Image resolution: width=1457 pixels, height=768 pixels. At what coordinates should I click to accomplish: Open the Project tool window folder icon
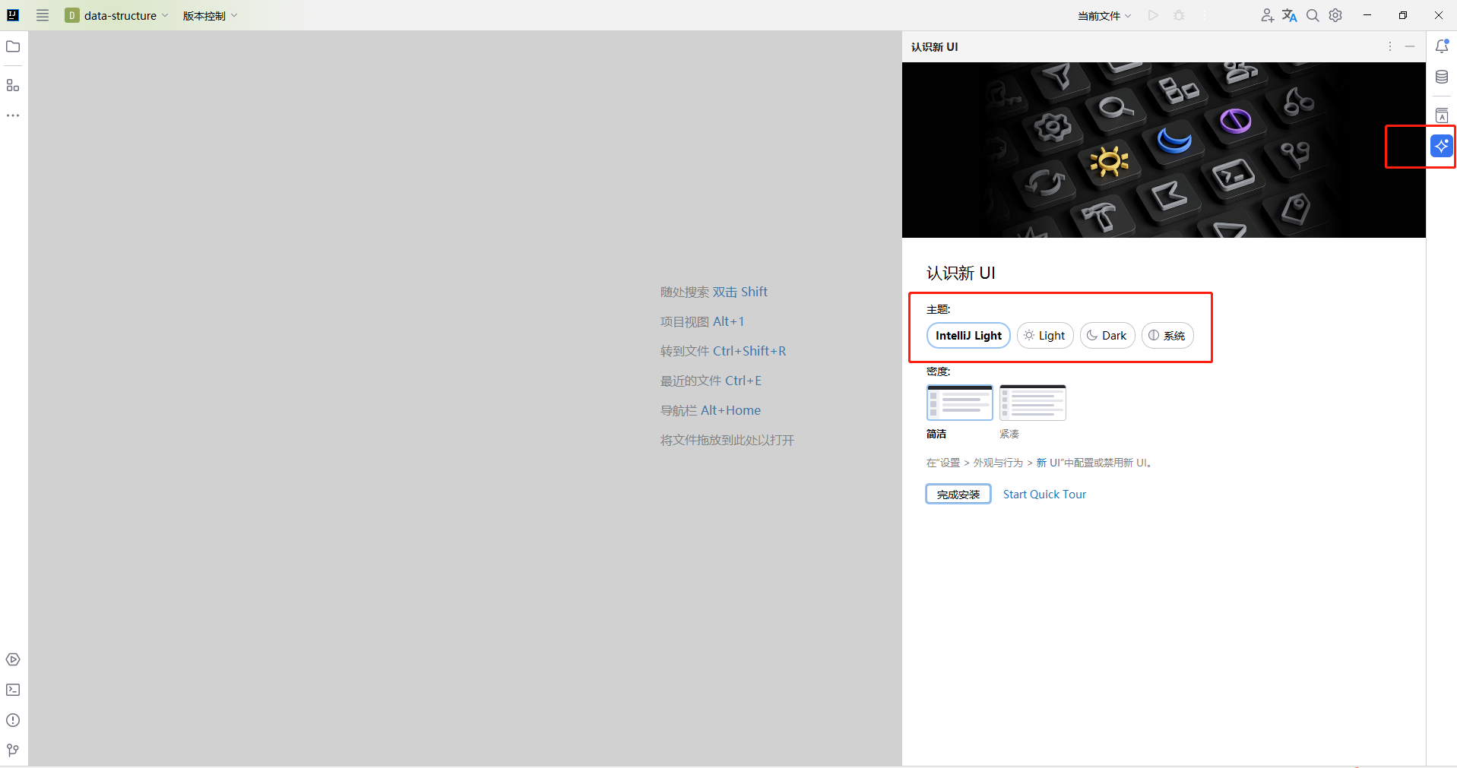coord(12,46)
